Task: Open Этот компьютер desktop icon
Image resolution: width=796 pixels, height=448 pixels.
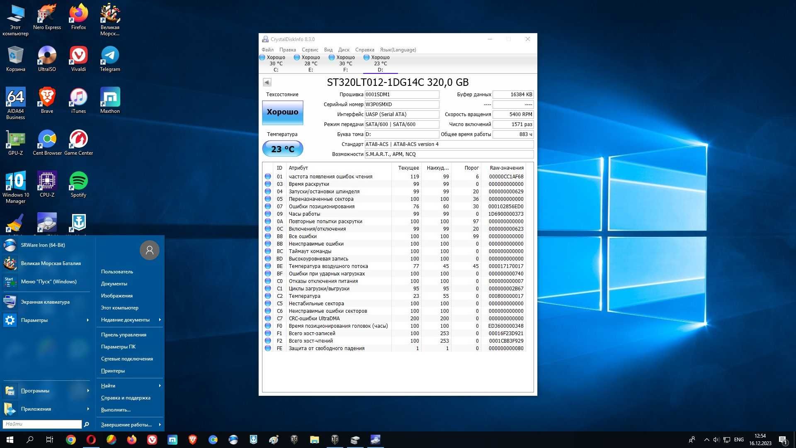Action: pyautogui.click(x=16, y=20)
